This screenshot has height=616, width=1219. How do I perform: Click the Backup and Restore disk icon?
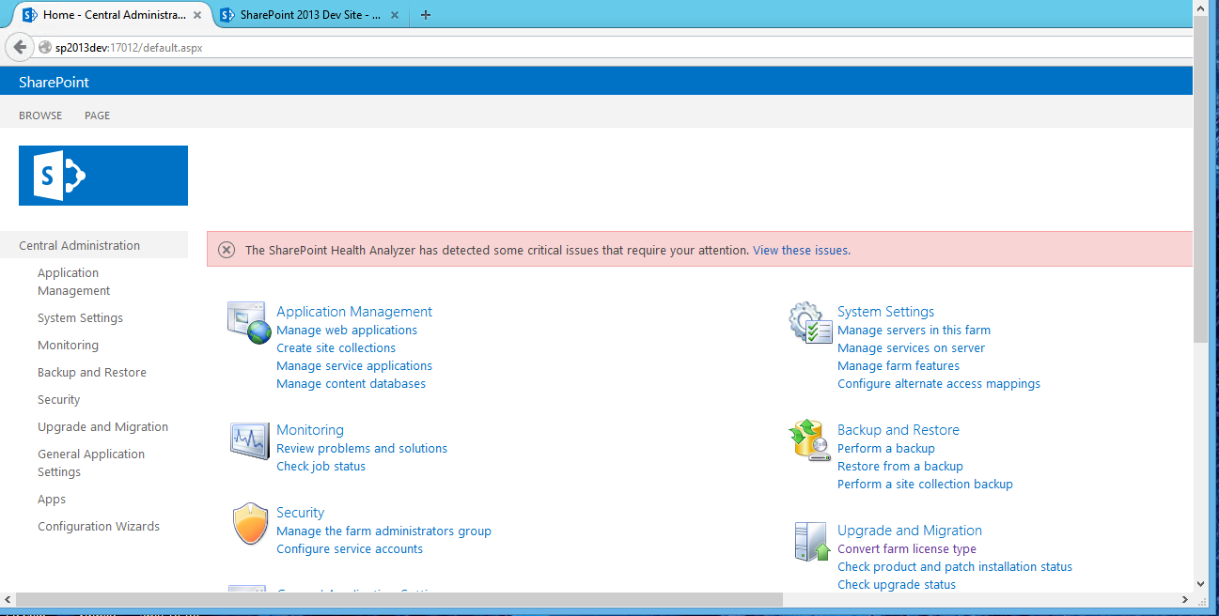click(x=810, y=439)
